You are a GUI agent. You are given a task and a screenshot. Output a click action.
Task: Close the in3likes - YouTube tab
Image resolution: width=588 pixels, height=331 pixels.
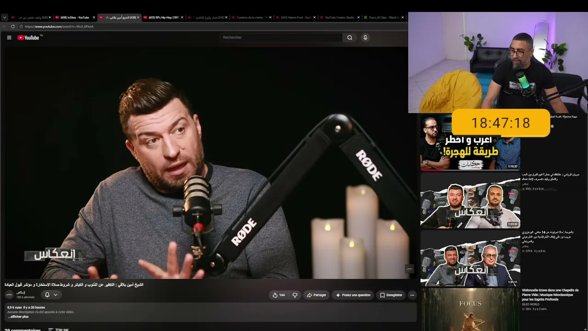[x=94, y=17]
